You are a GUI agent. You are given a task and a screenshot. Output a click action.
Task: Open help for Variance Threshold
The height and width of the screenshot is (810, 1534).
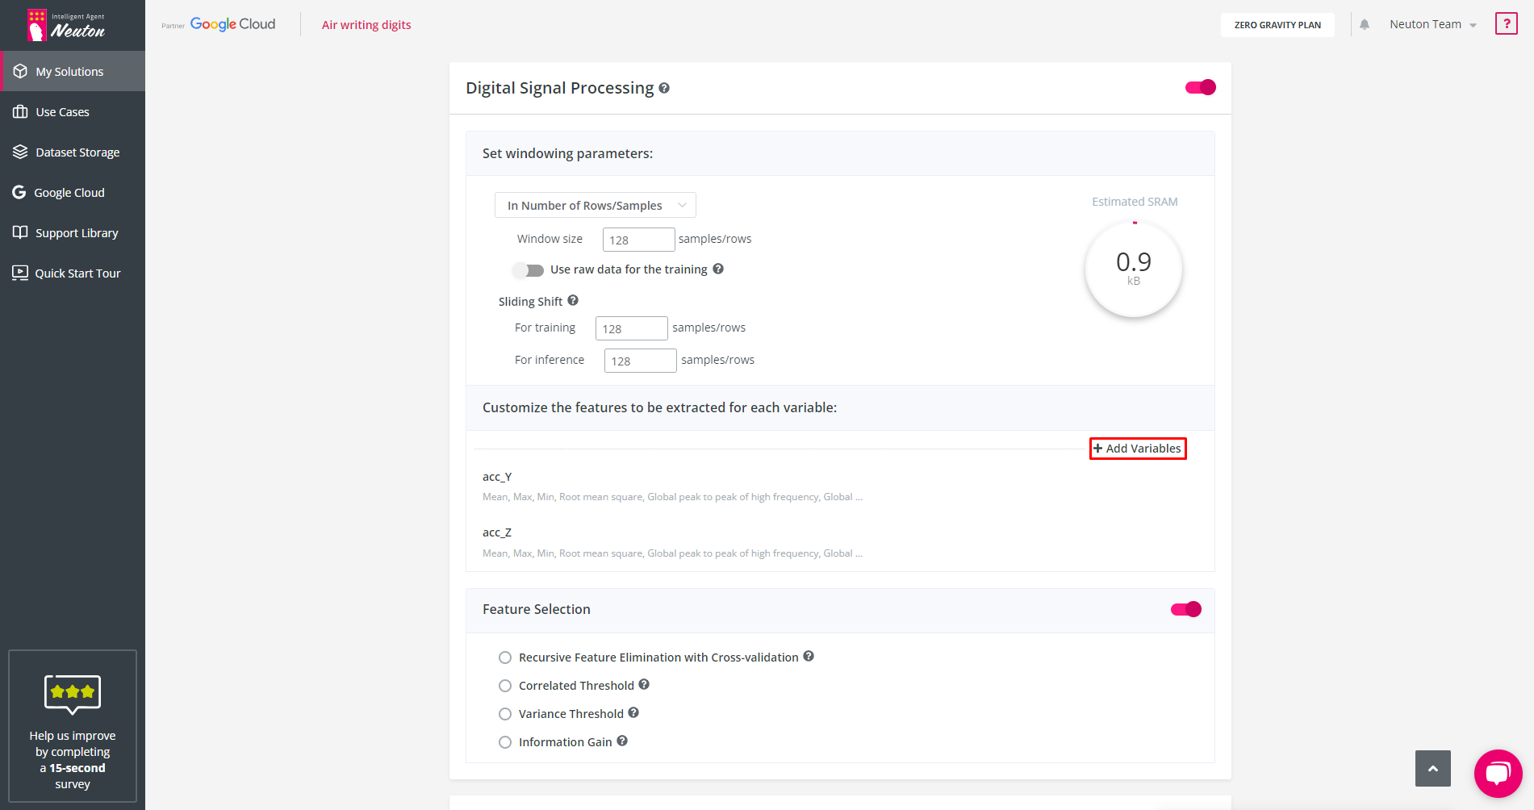coord(633,712)
